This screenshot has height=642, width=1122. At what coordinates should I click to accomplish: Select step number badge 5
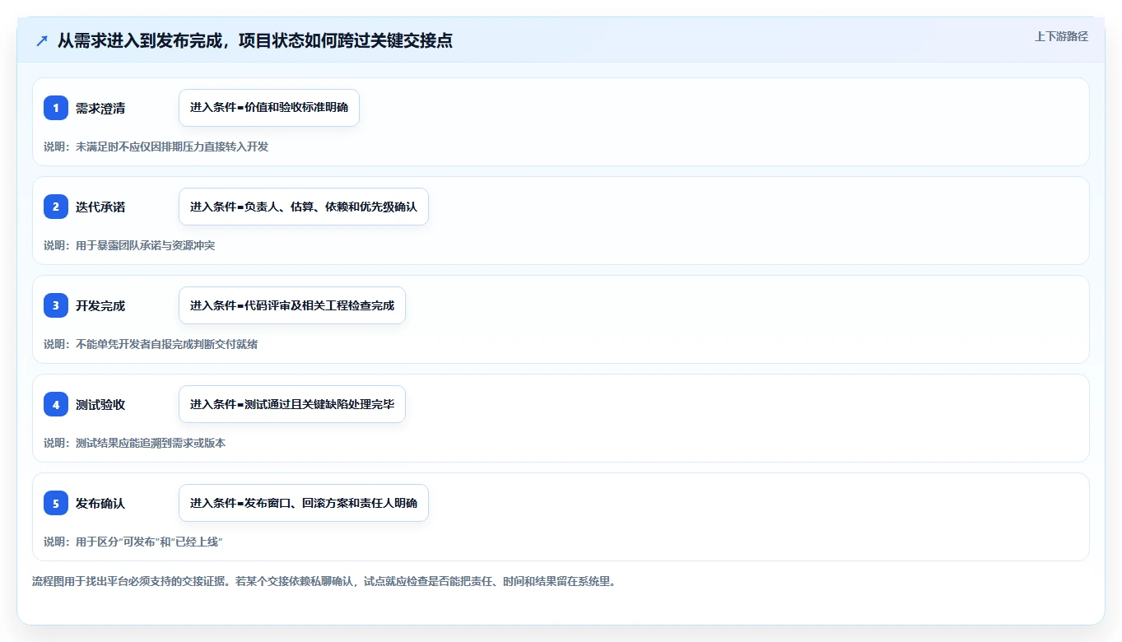(56, 503)
